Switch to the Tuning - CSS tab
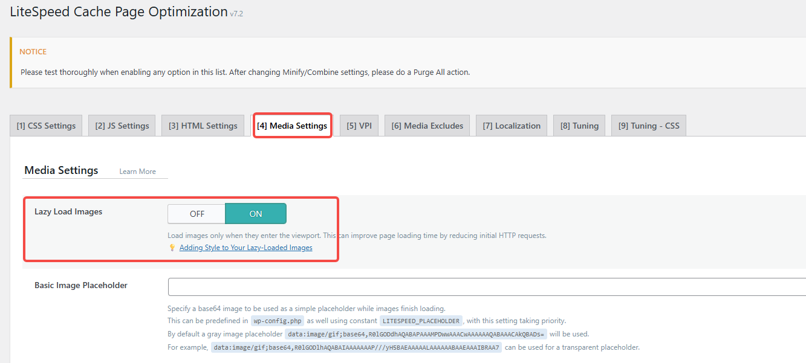This screenshot has width=806, height=363. point(648,125)
